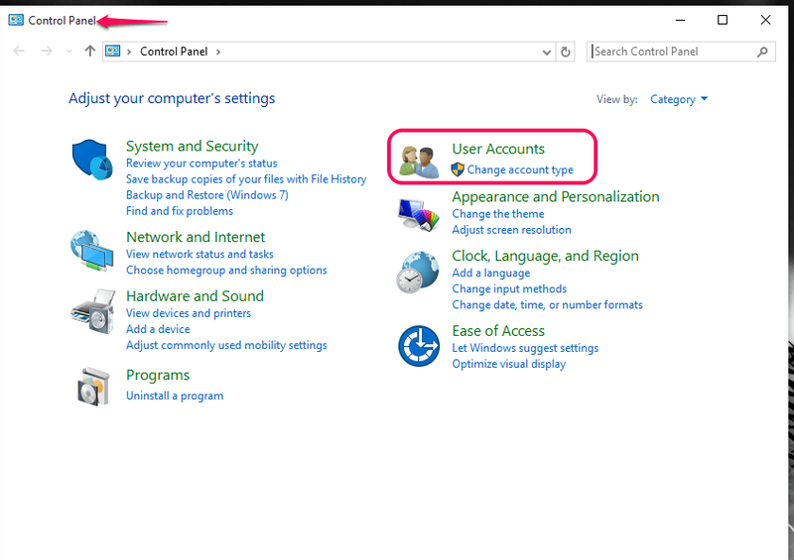The height and width of the screenshot is (560, 794).
Task: Open the recent locations dropdown arrow
Action: 68,52
